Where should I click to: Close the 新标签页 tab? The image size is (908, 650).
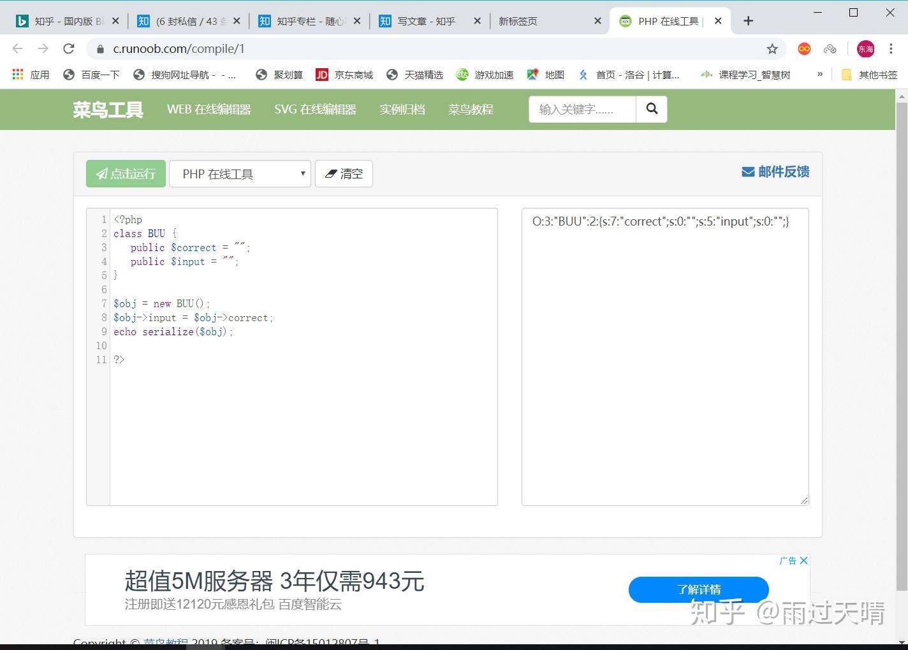[x=597, y=21]
